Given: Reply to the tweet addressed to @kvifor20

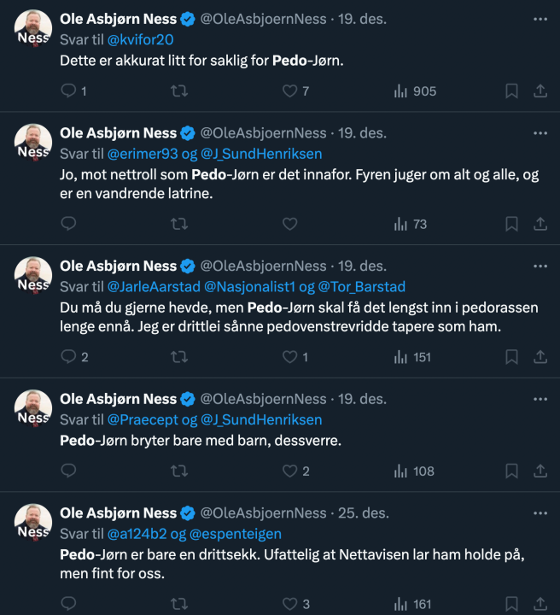Looking at the screenshot, I should coord(69,91).
